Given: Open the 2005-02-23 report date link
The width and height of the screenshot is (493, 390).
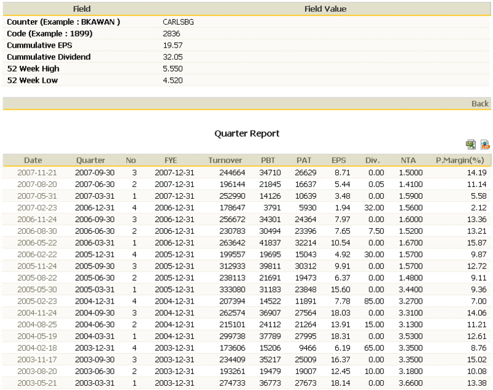Looking at the screenshot, I should click(37, 301).
